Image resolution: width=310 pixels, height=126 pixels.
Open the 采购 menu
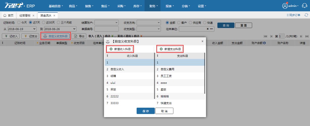tap(121, 6)
